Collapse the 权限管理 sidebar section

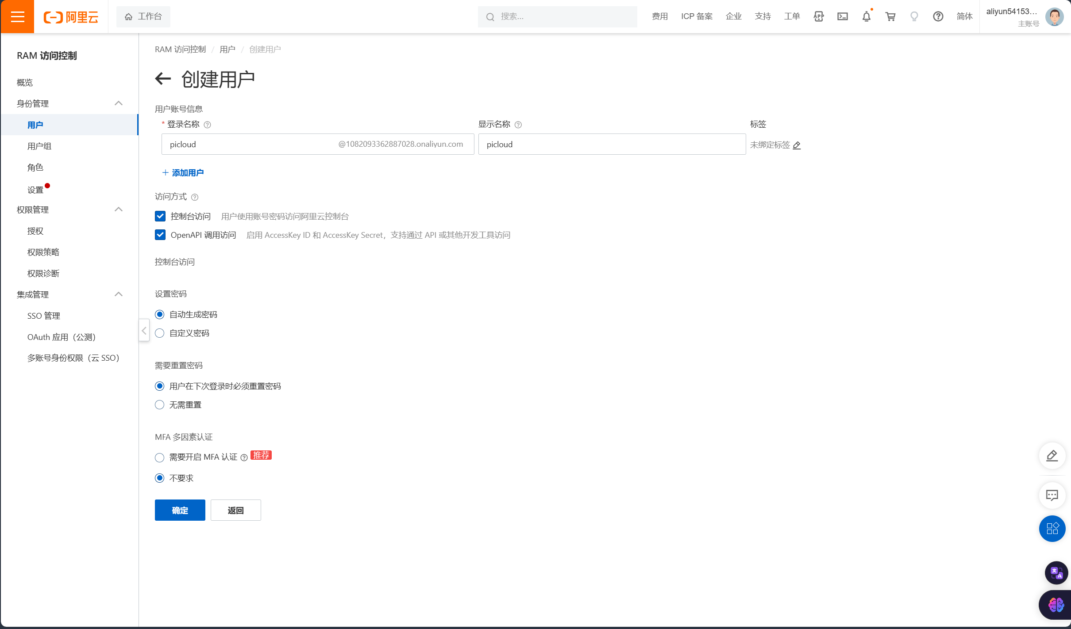tap(118, 210)
